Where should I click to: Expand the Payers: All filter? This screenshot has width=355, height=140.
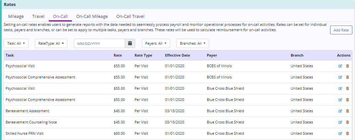pyautogui.click(x=156, y=43)
